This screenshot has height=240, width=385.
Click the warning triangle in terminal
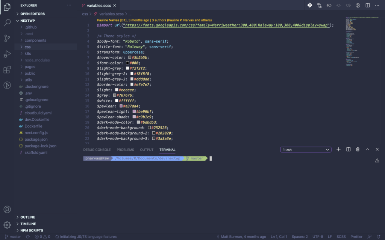click(377, 160)
